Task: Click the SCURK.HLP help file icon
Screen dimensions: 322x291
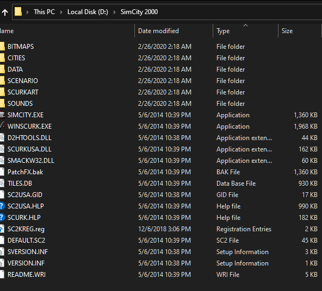Action: coord(2,217)
